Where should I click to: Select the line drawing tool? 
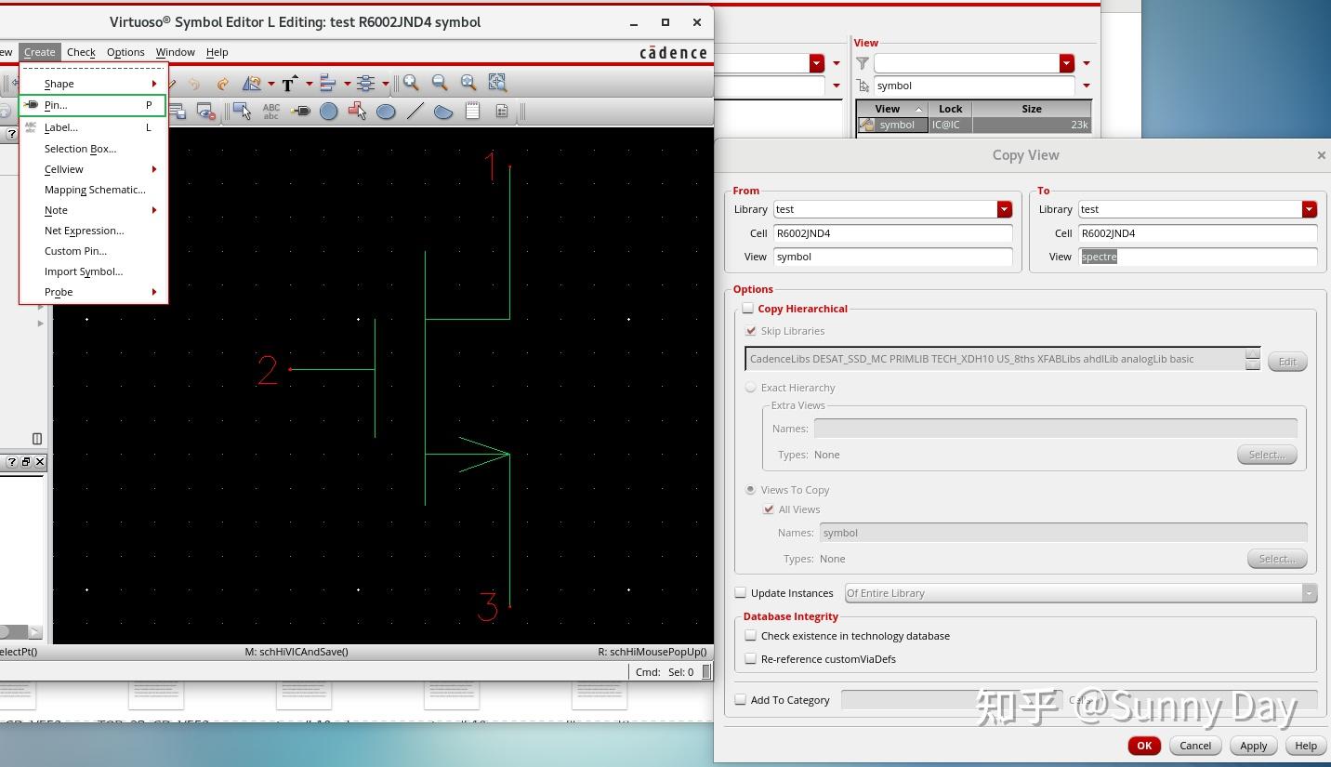(x=415, y=112)
